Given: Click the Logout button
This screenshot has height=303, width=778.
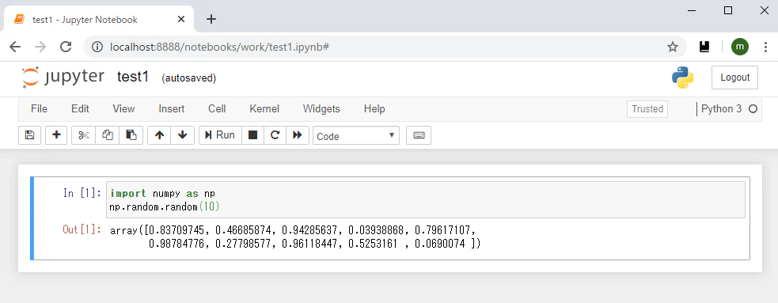Looking at the screenshot, I should click(x=734, y=78).
